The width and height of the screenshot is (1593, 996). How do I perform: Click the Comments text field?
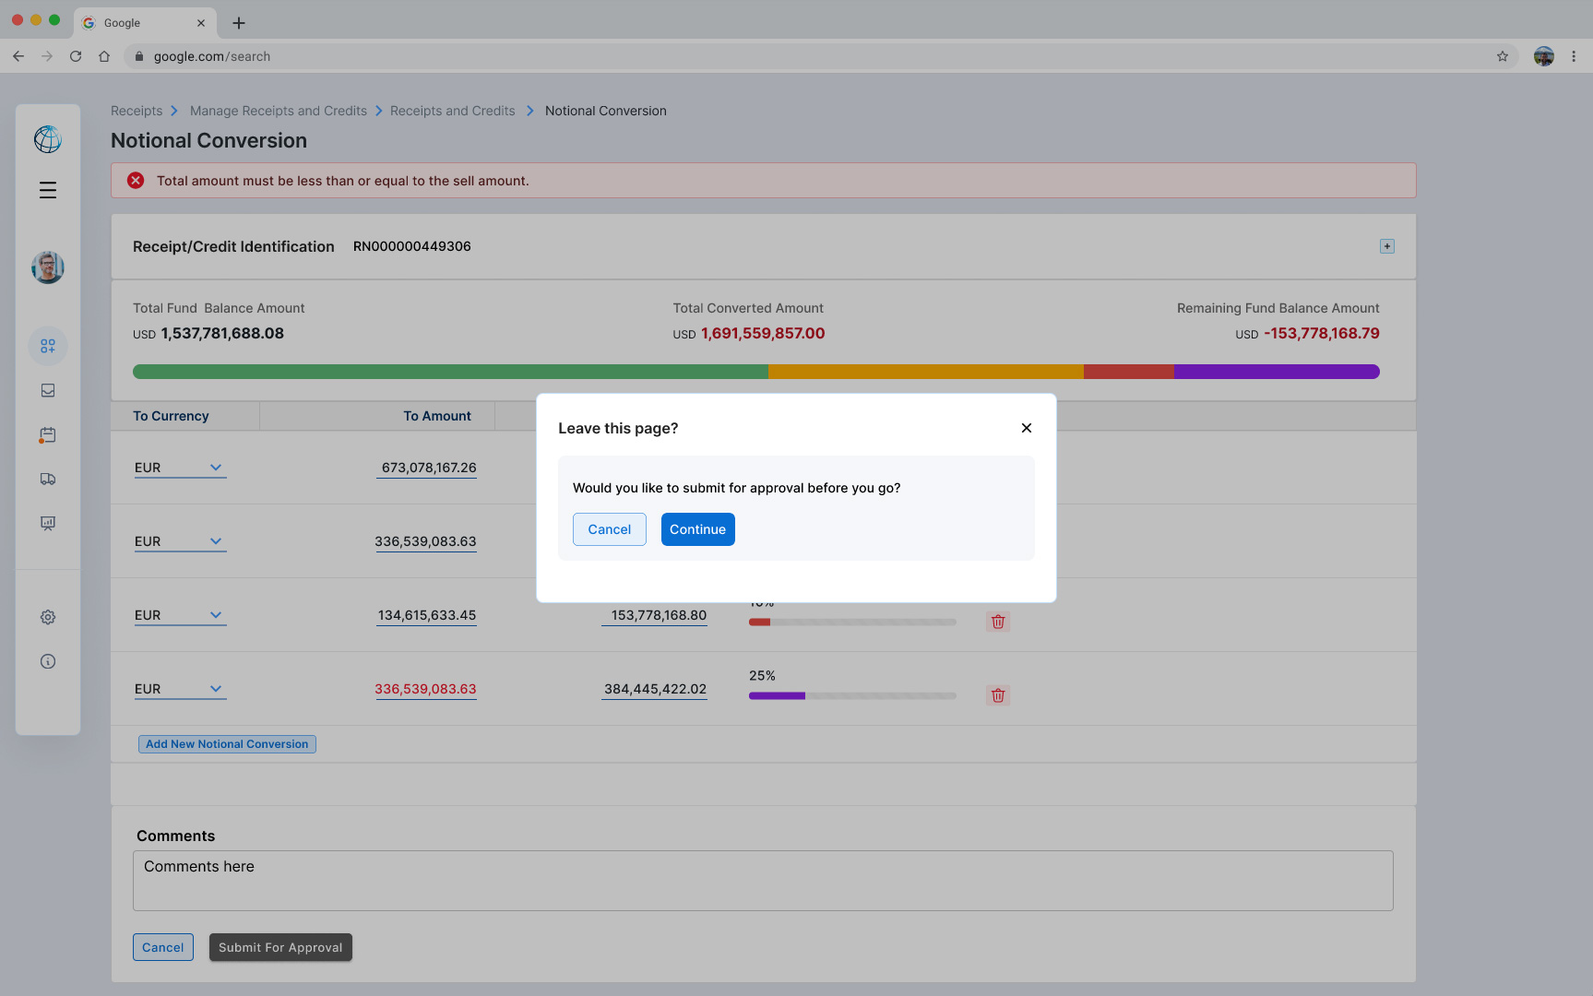click(x=762, y=881)
